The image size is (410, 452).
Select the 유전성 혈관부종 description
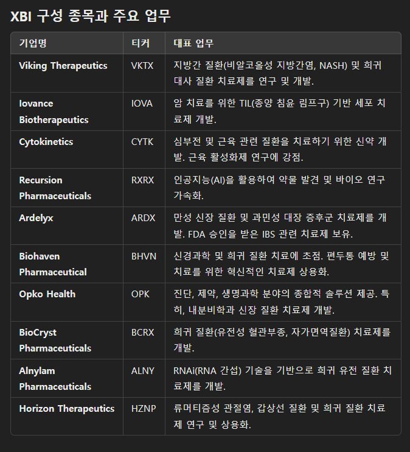pos(282,340)
